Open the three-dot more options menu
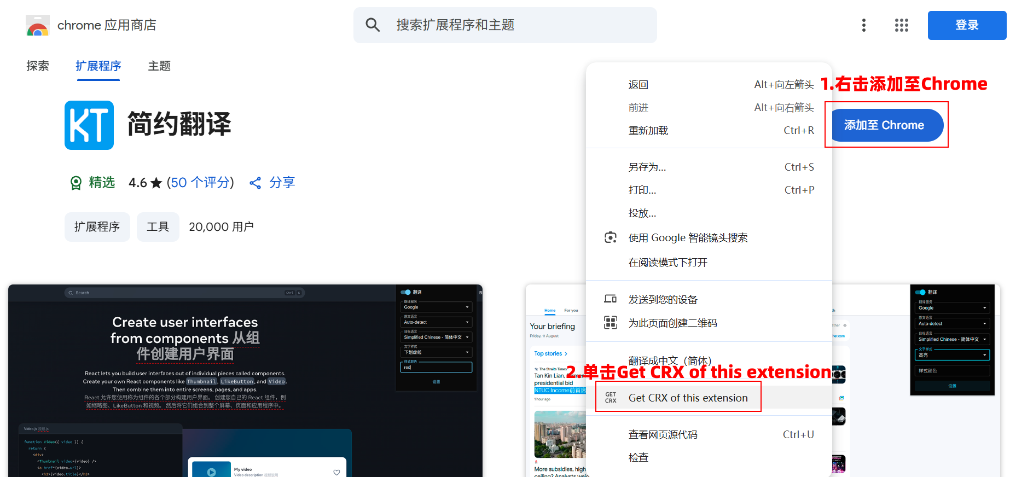Image resolution: width=1010 pixels, height=477 pixels. 863,25
